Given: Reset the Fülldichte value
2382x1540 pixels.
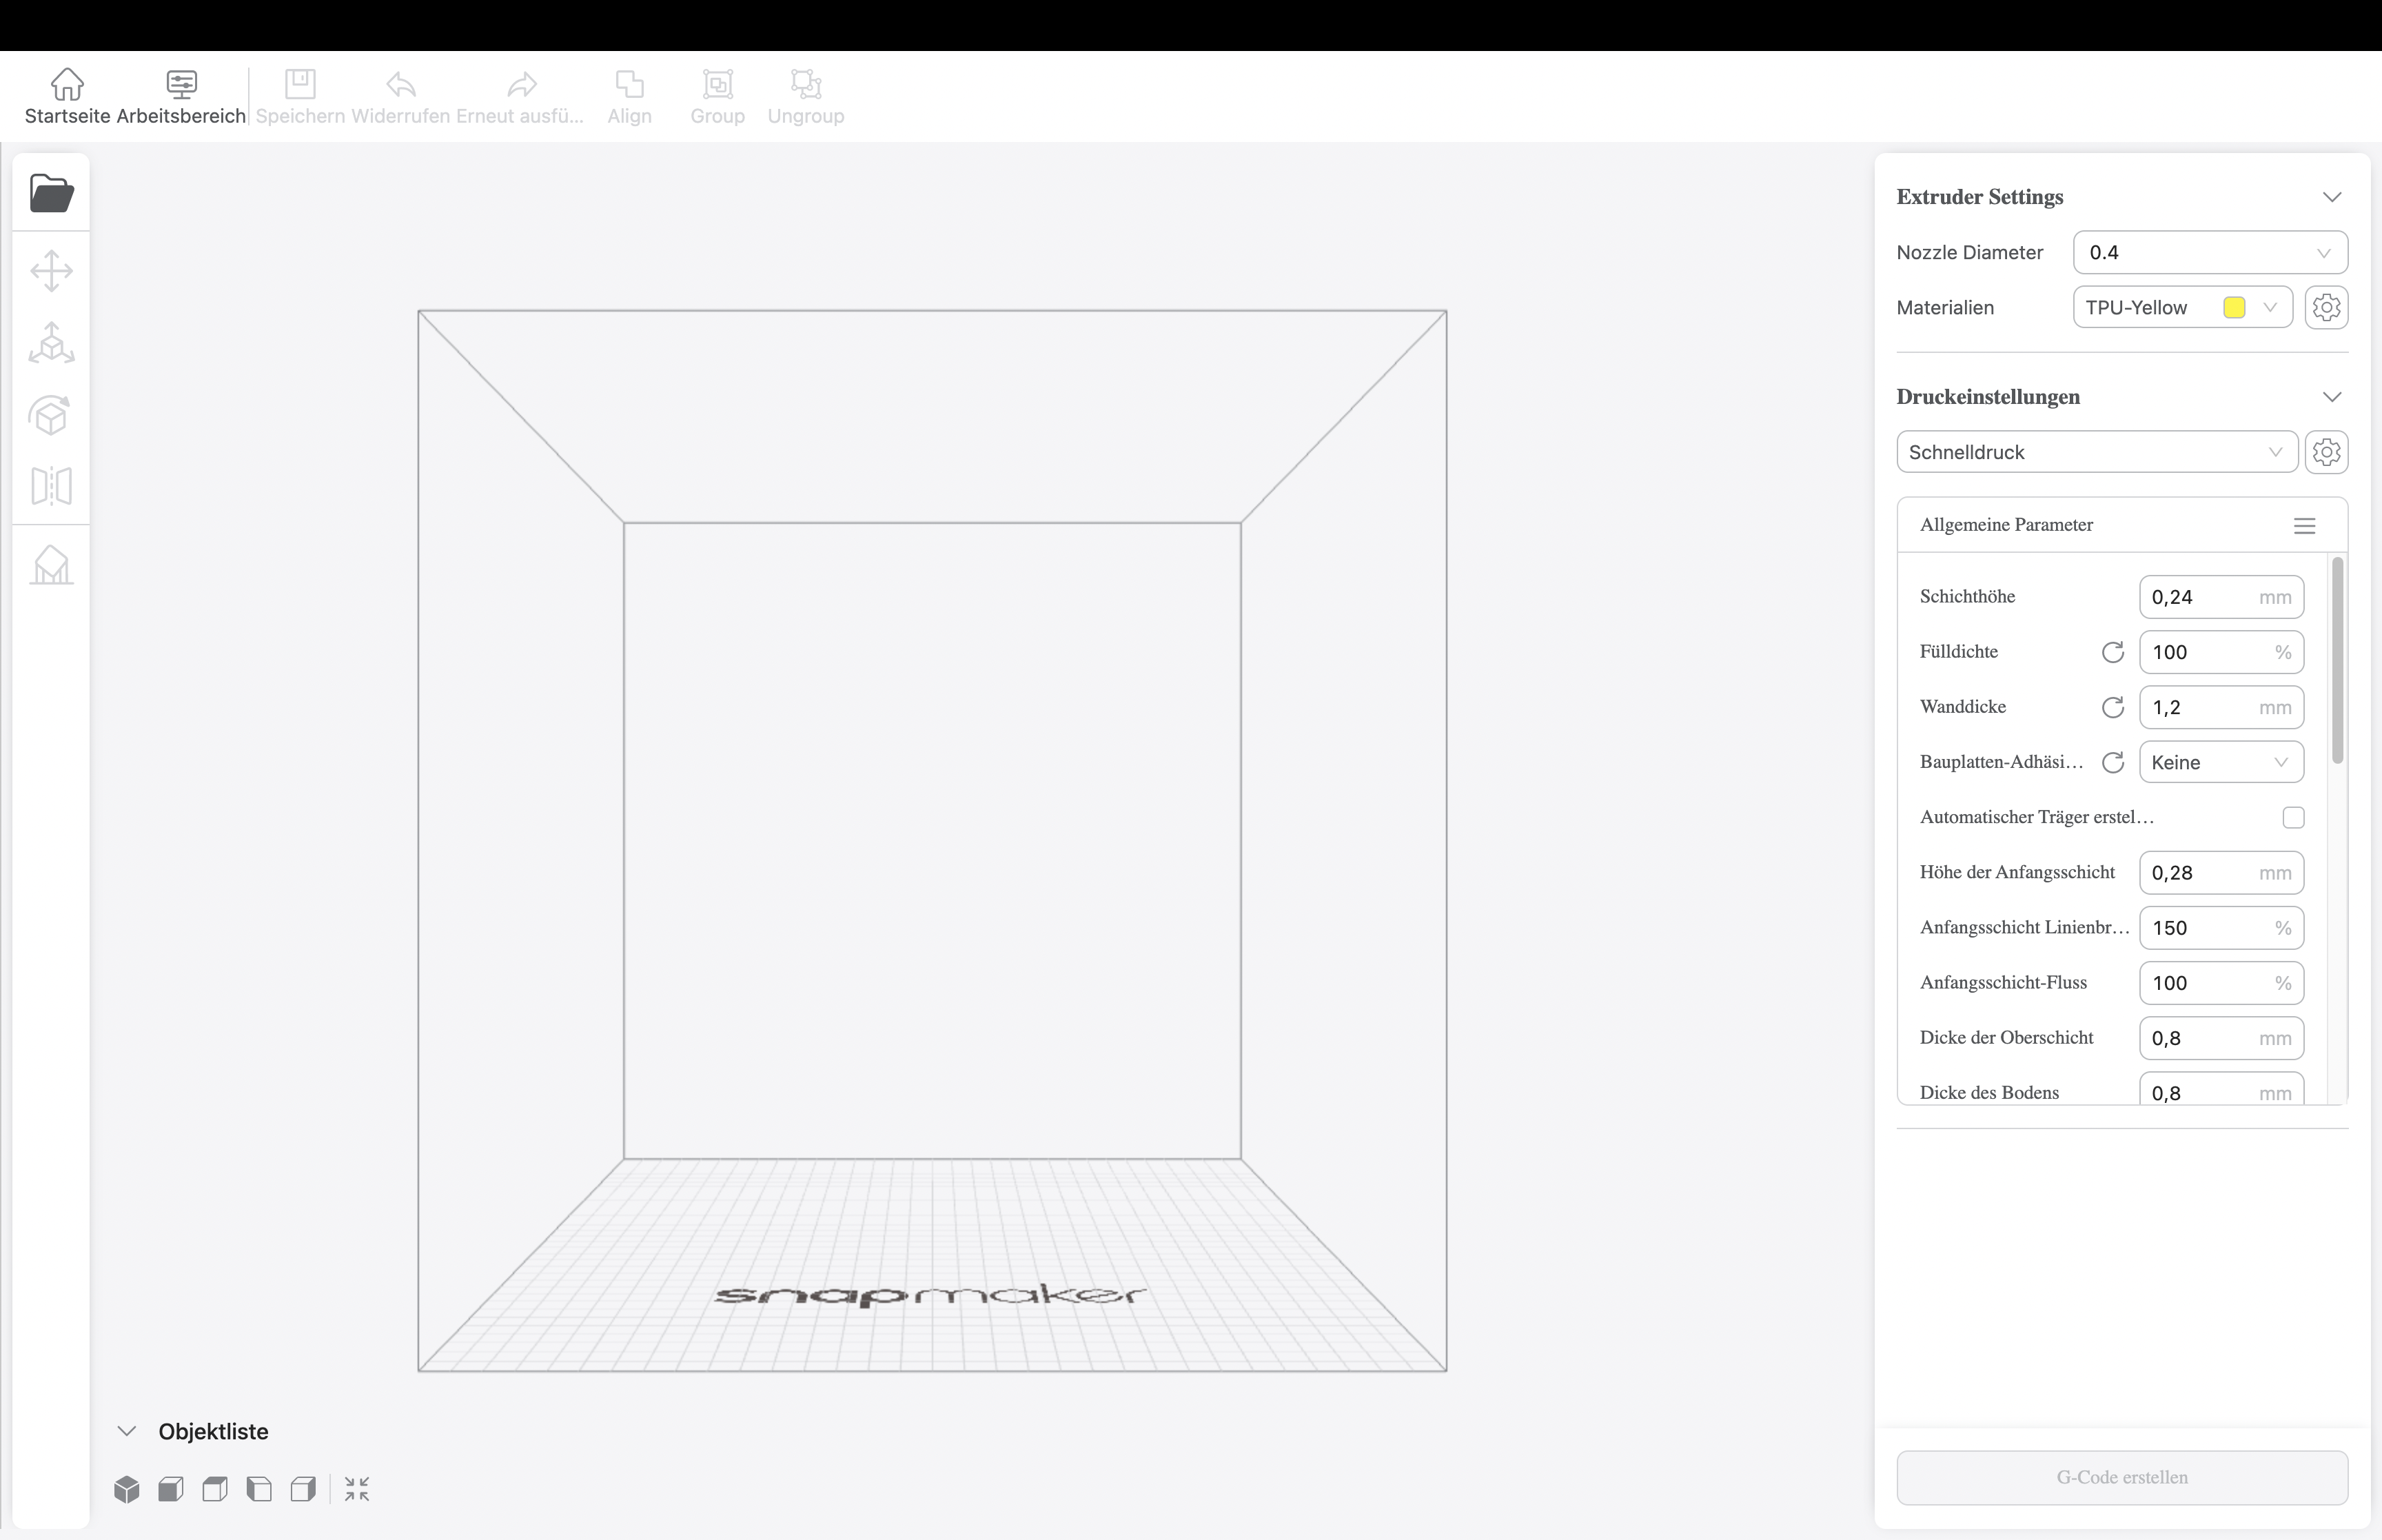Looking at the screenshot, I should click(2112, 652).
